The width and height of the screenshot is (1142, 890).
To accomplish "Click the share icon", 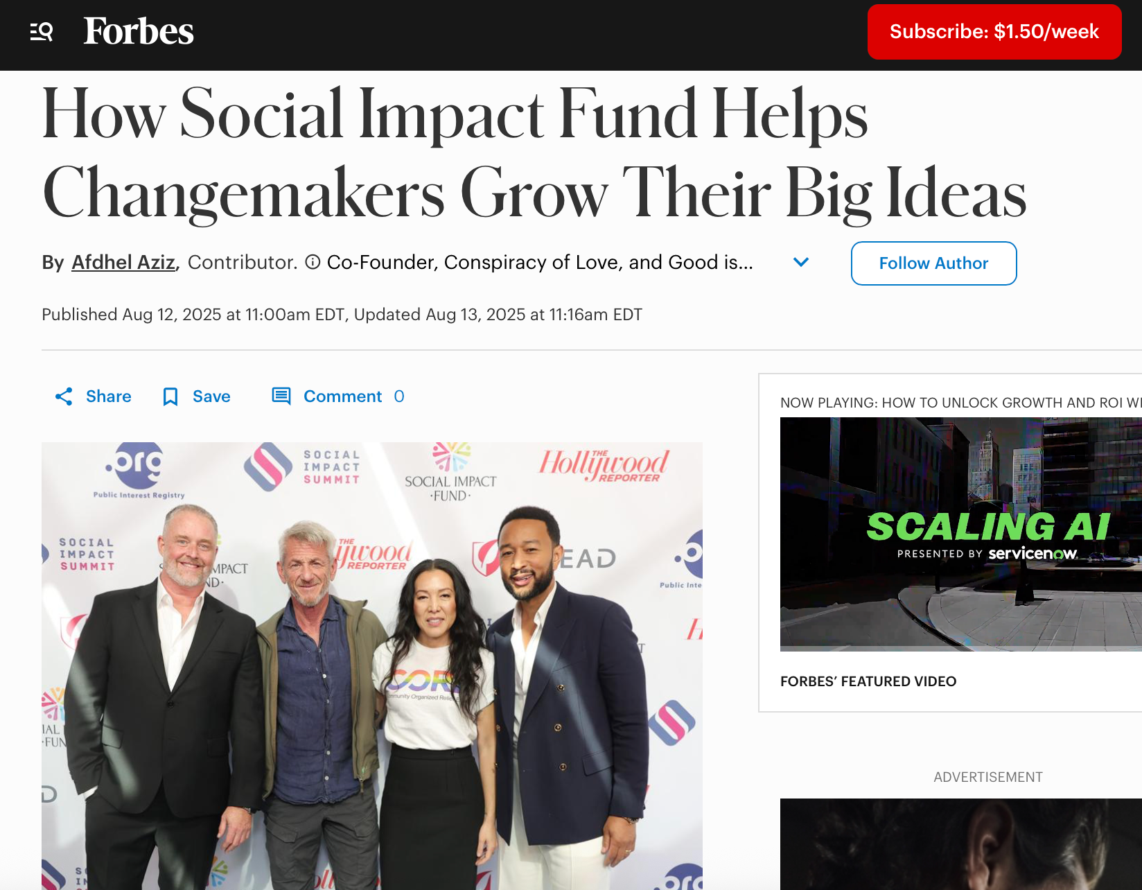I will 64,396.
